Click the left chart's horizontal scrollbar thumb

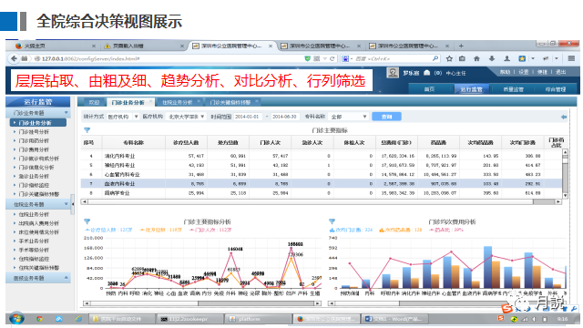click(256, 303)
